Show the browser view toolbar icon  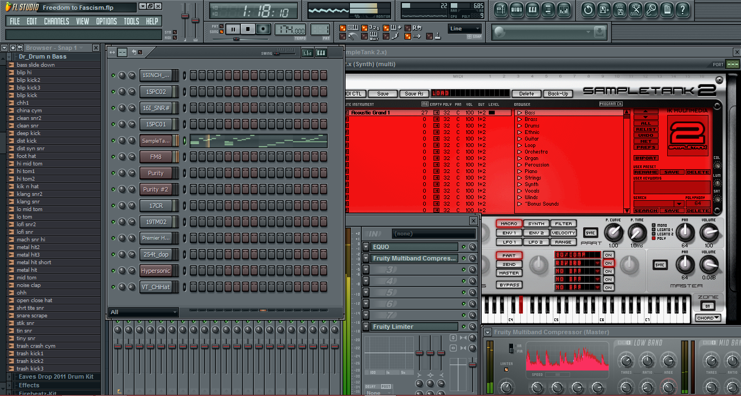(548, 10)
